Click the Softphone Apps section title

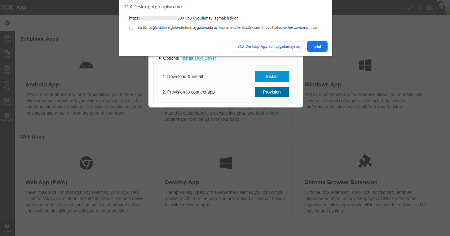pos(39,39)
